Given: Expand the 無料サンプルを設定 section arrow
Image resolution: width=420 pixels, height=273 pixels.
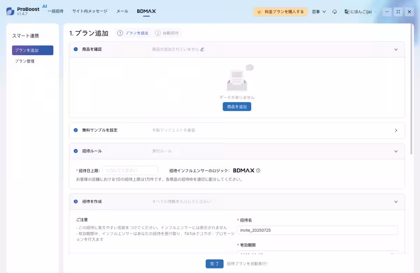Looking at the screenshot, I should [x=396, y=130].
